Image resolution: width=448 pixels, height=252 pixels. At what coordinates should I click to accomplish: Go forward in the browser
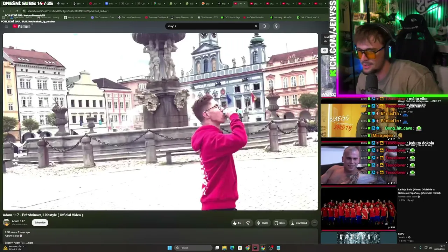[x=10, y=11]
